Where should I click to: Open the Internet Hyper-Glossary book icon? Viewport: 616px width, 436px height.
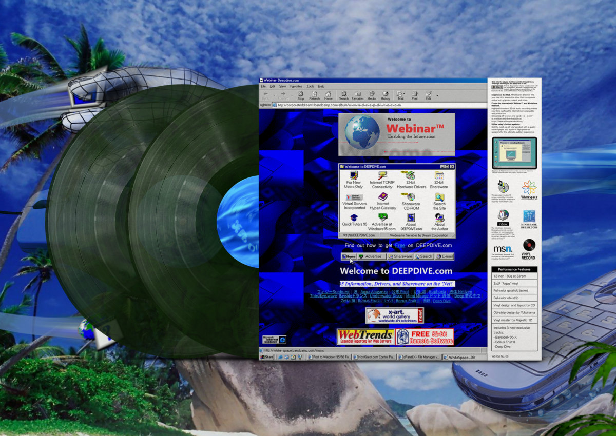(383, 201)
